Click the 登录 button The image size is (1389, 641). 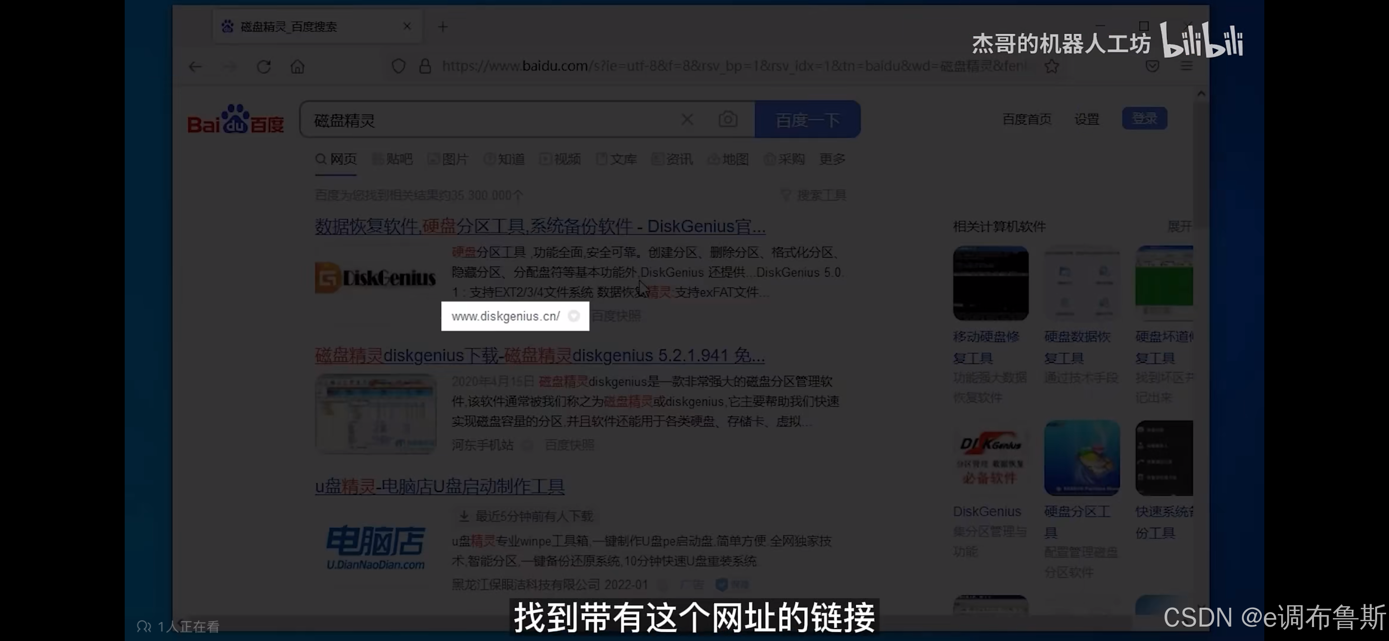pyautogui.click(x=1145, y=118)
